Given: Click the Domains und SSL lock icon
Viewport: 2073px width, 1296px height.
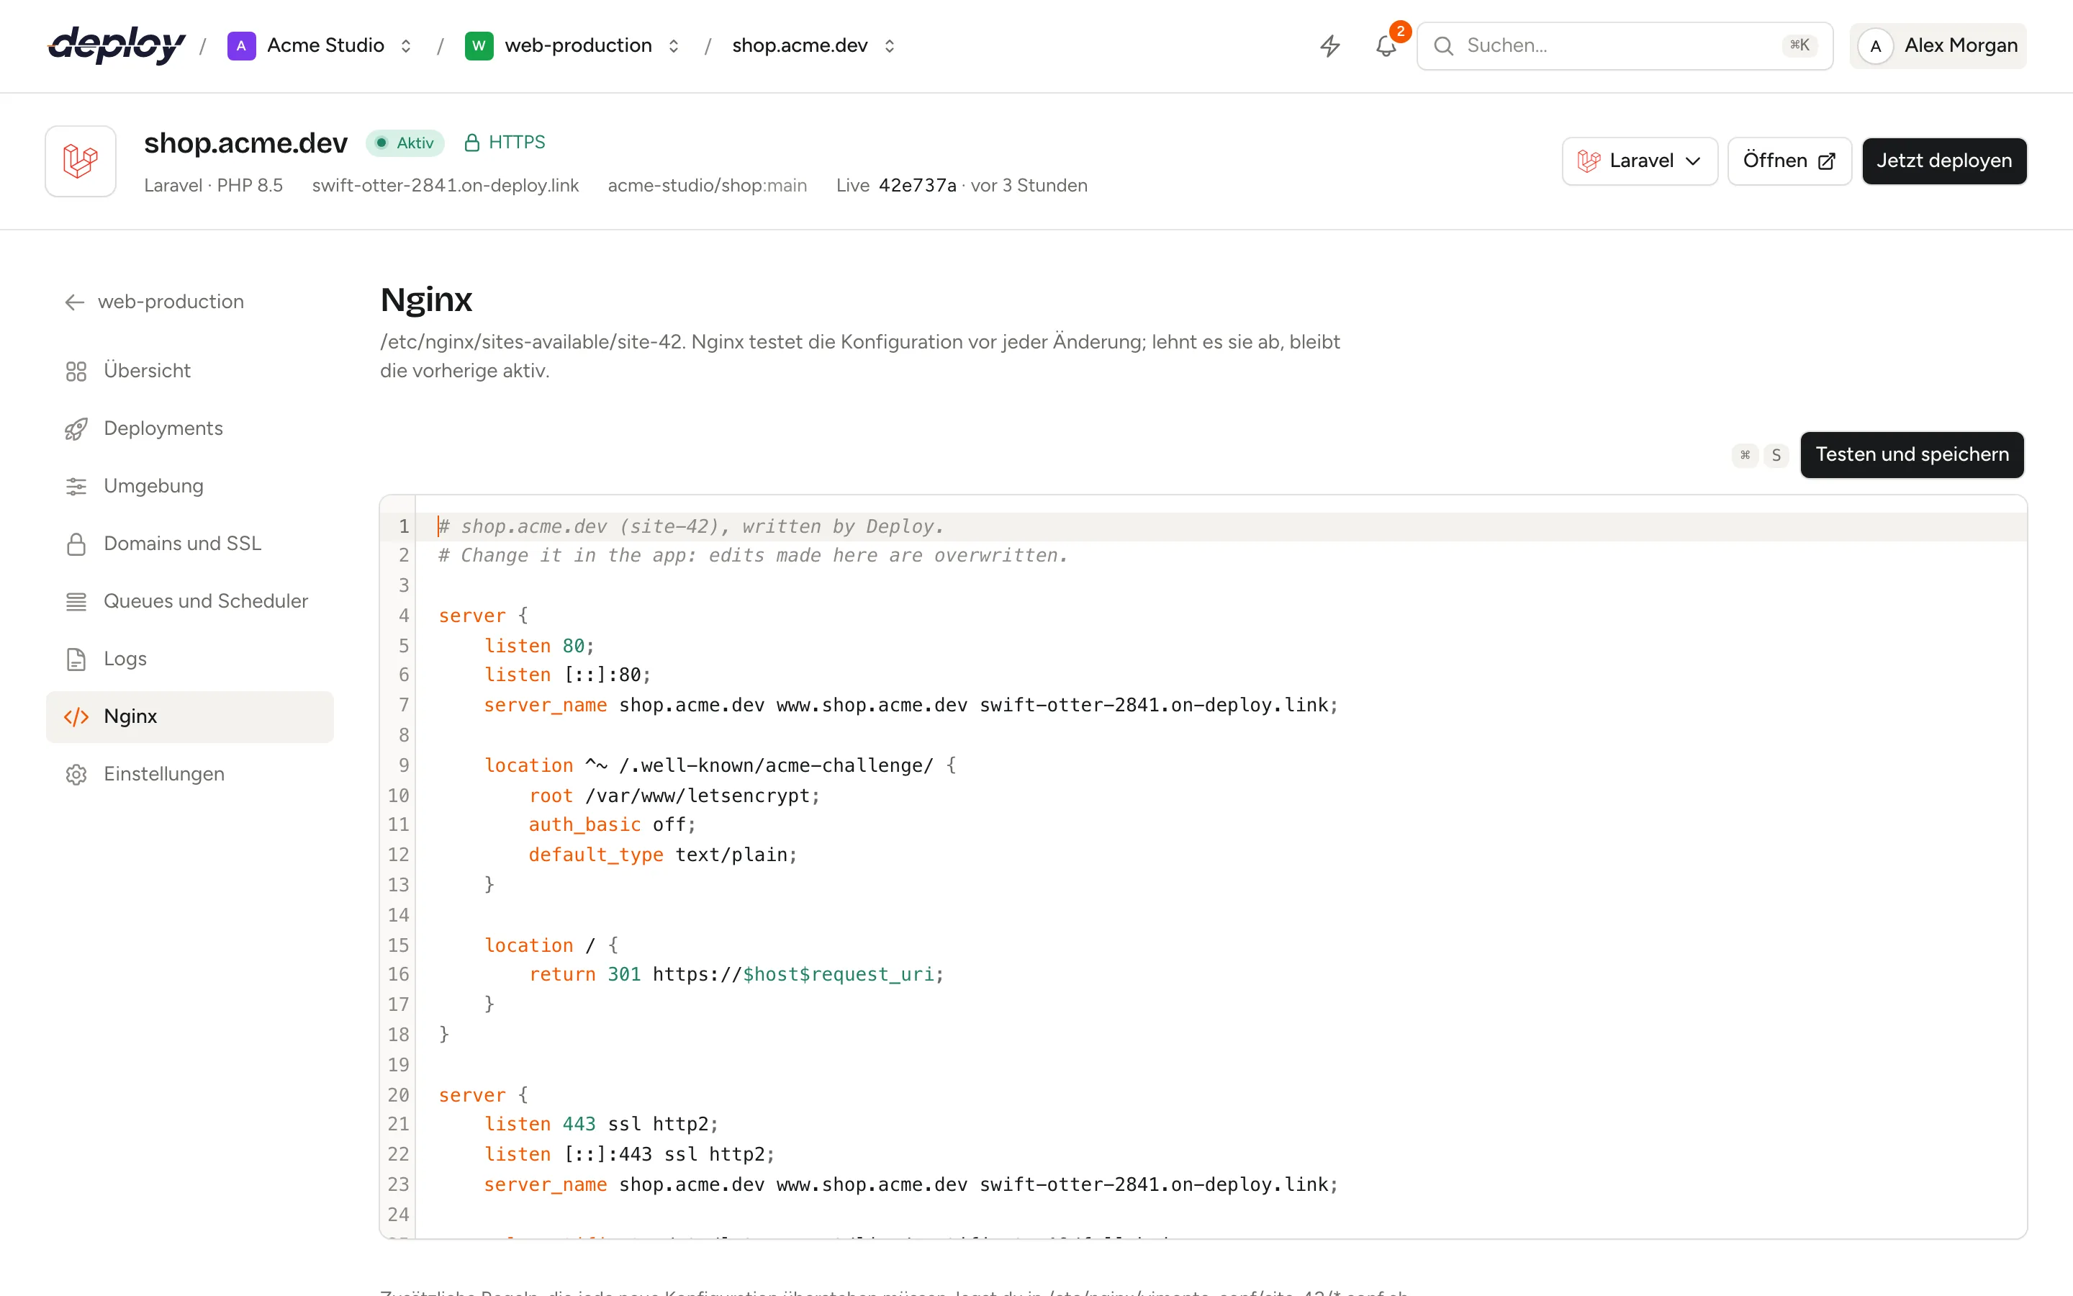Looking at the screenshot, I should [76, 544].
